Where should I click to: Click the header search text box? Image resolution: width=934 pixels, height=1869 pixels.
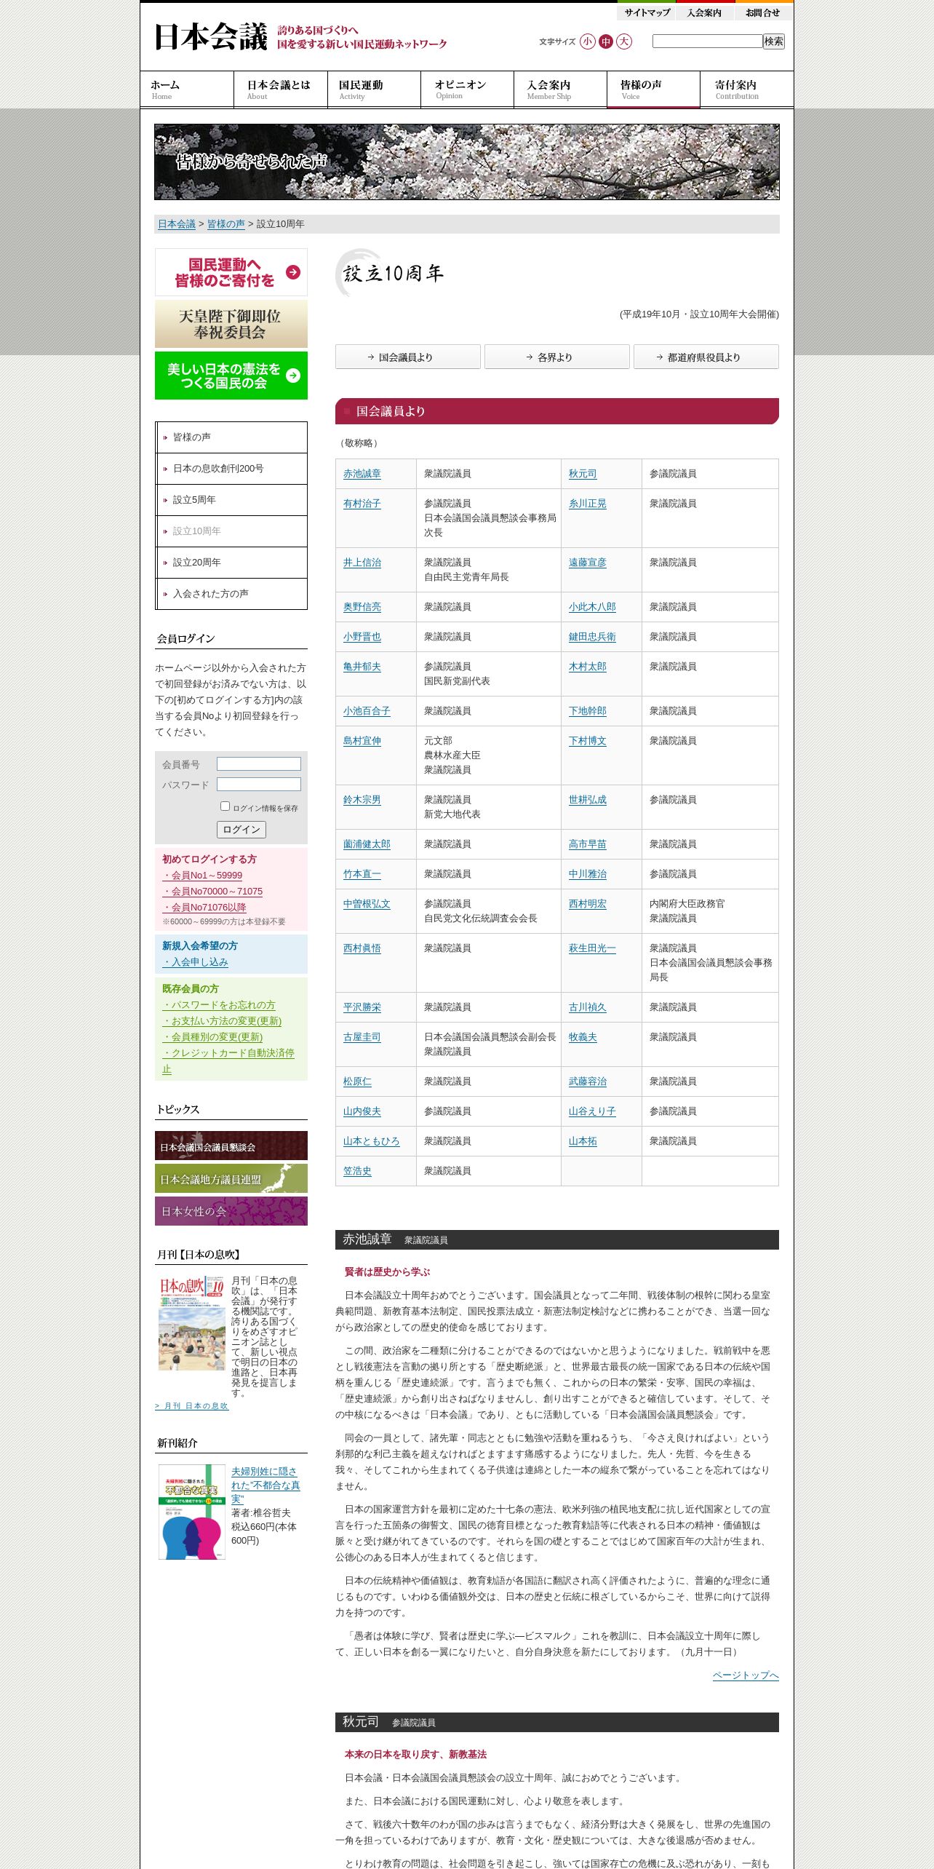[707, 41]
